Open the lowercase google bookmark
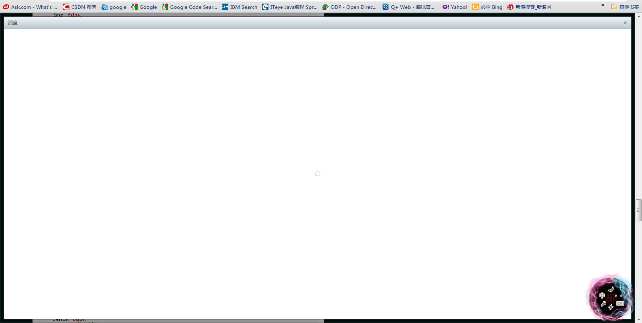The image size is (642, 323). coord(114,7)
